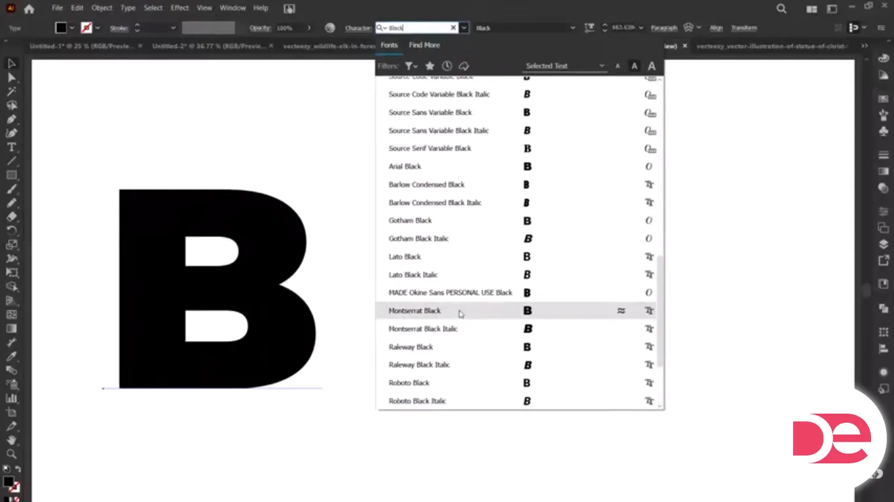This screenshot has height=502, width=894.
Task: Select the Pen tool
Action: (x=11, y=119)
